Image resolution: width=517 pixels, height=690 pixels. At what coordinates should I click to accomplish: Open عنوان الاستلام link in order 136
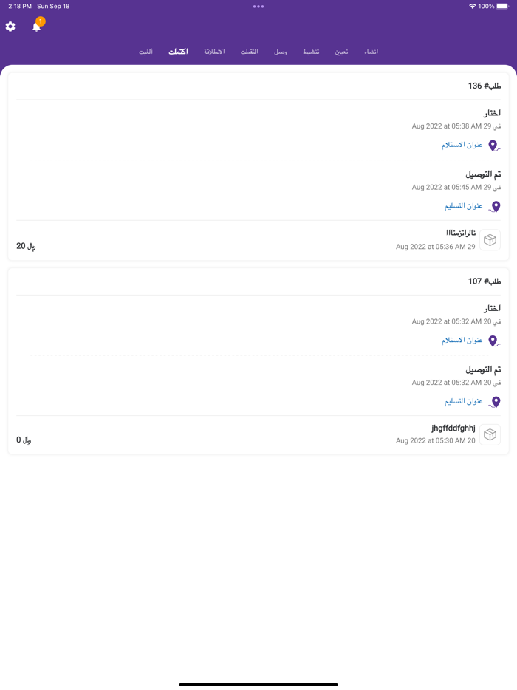pyautogui.click(x=462, y=145)
